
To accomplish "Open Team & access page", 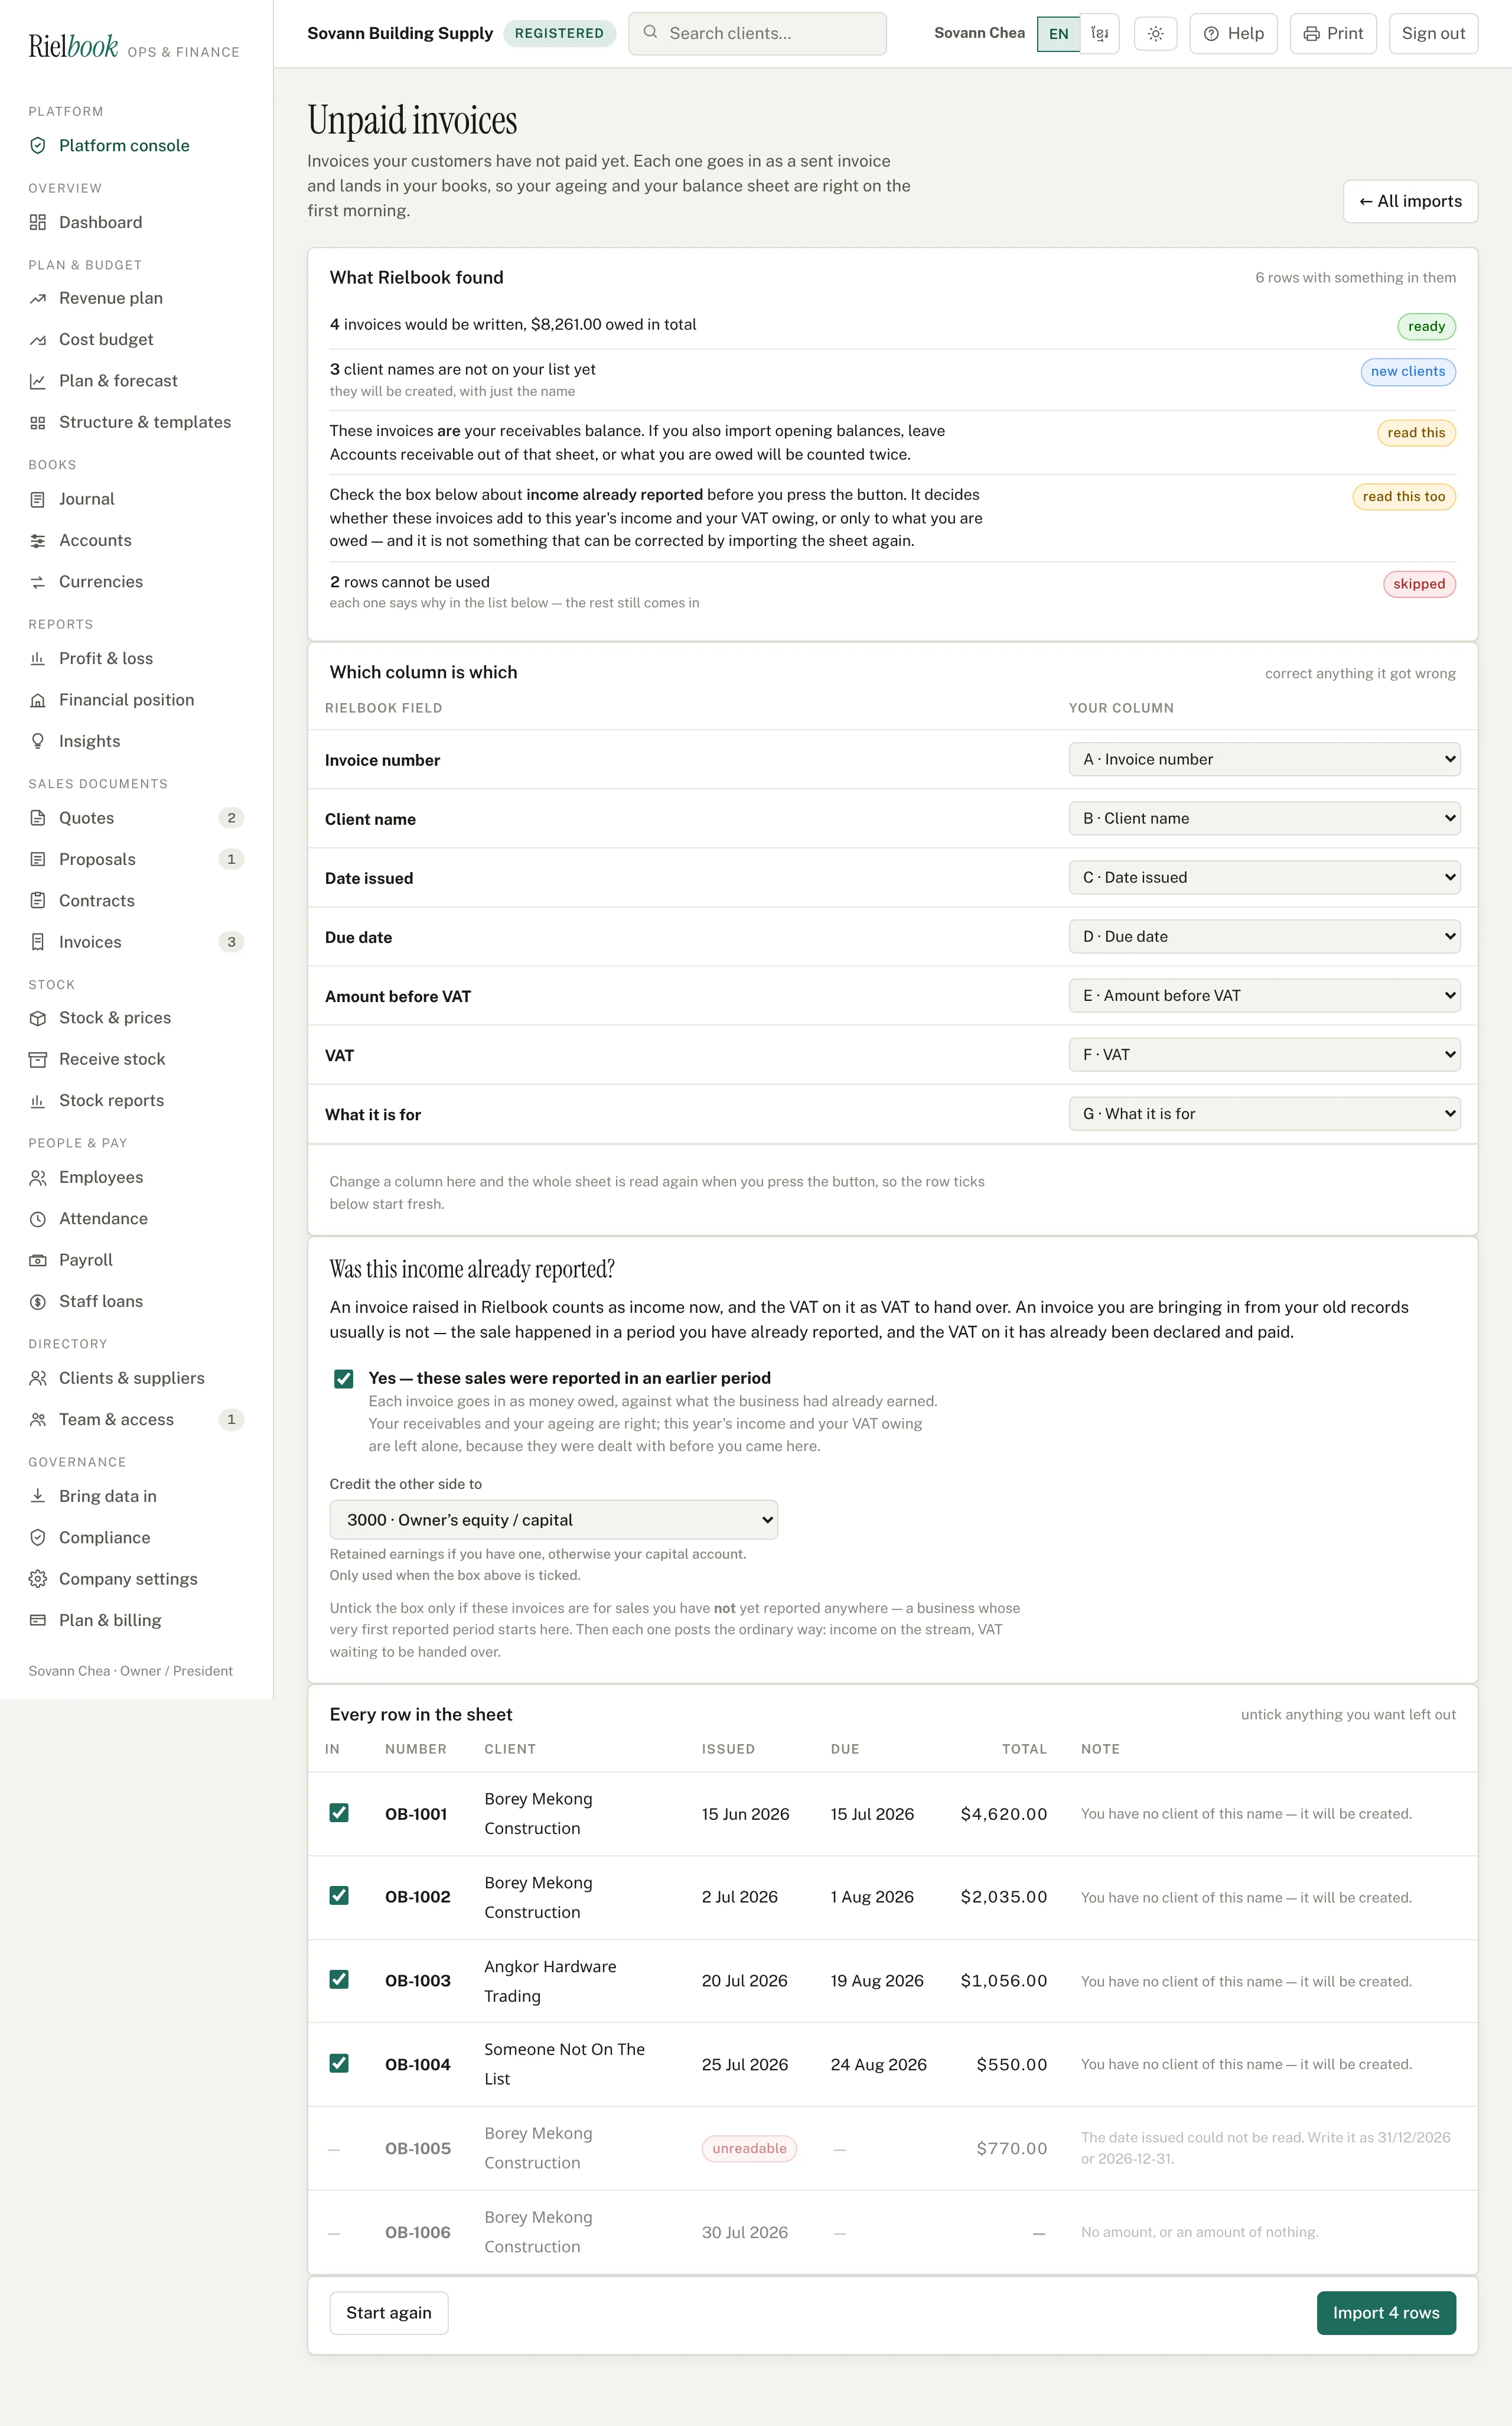I will pyautogui.click(x=136, y=1420).
